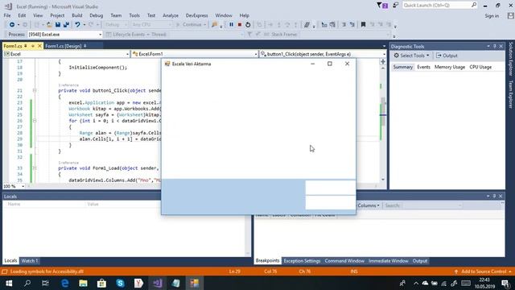Collapse the button1_Click method outline toggle
515x290 pixels.
(x=35, y=90)
